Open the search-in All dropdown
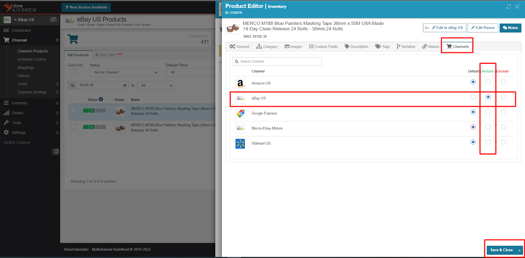This screenshot has height=258, width=525. pyautogui.click(x=156, y=86)
